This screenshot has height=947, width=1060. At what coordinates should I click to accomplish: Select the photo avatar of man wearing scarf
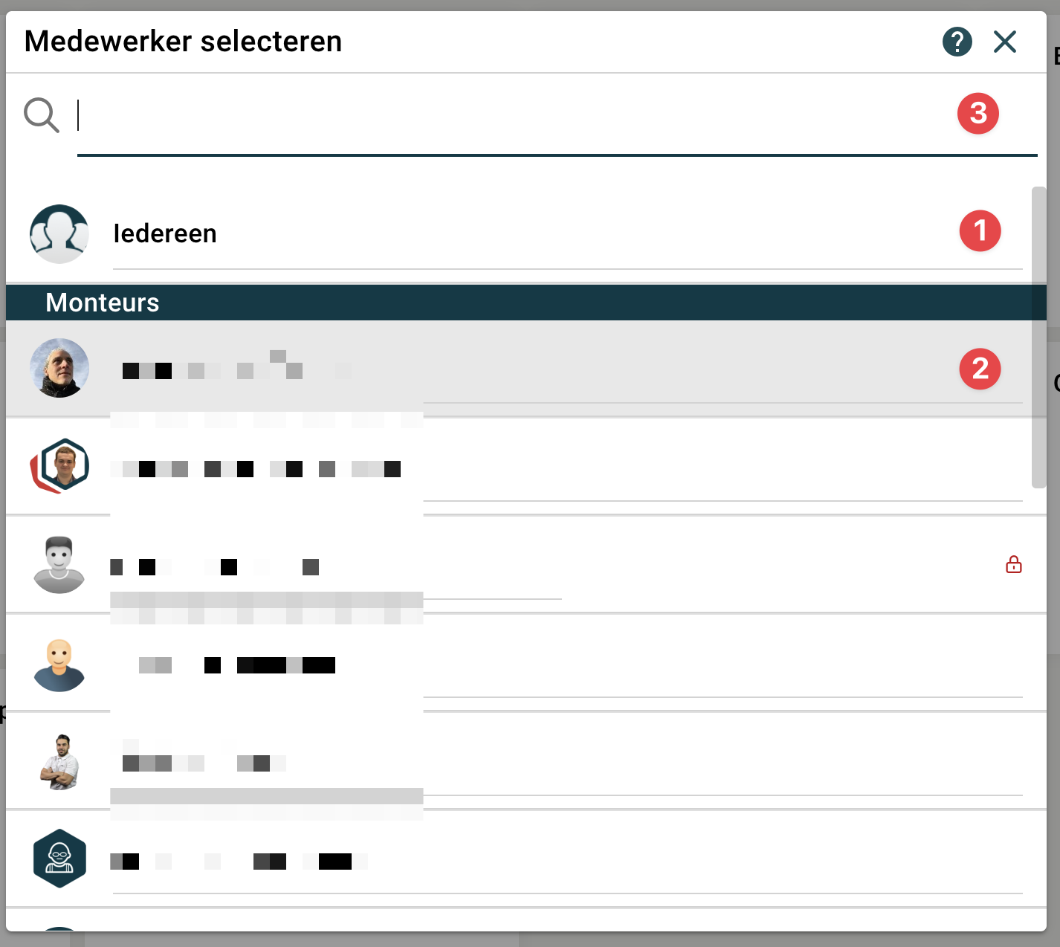tap(59, 368)
